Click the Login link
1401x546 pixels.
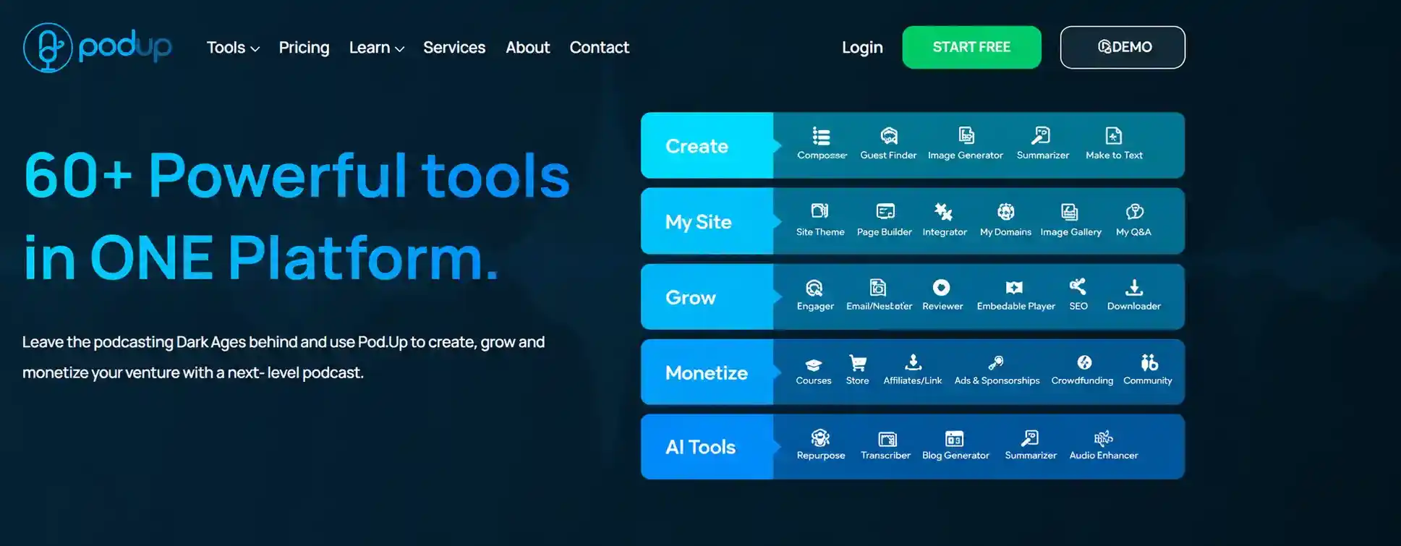coord(862,48)
